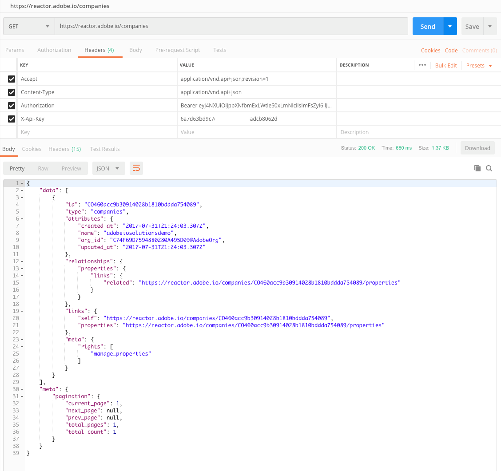The width and height of the screenshot is (501, 471).
Task: Edit the Authorization Bearer token value
Action: click(x=257, y=105)
